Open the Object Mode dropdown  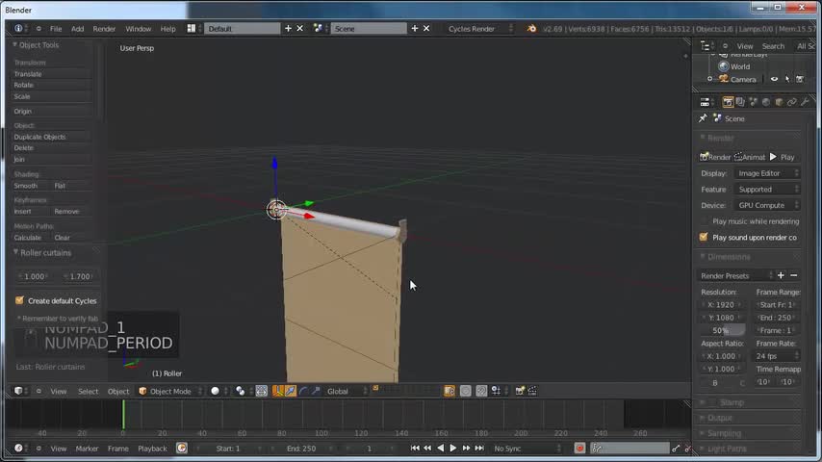coord(170,391)
